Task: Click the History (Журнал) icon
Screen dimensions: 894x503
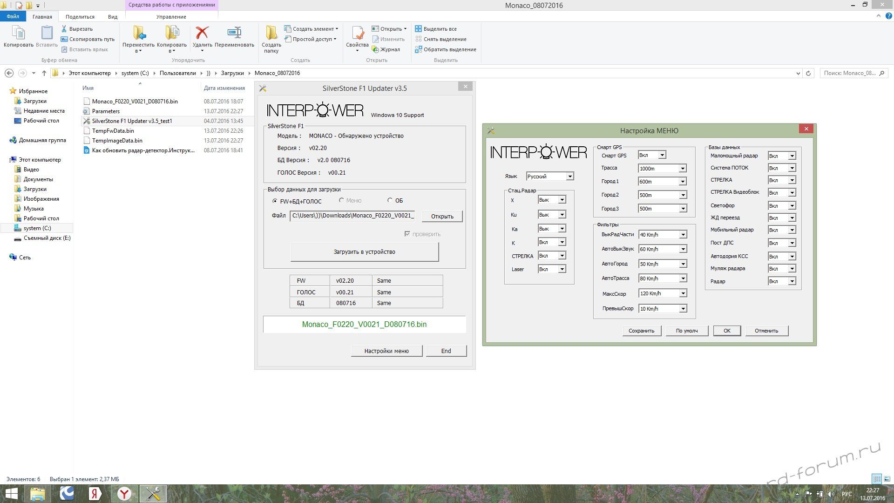Action: click(375, 49)
